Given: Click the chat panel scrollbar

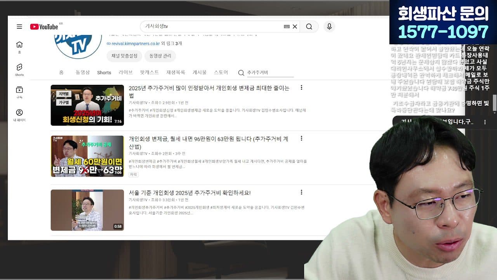Looking at the screenshot, I should 494,103.
